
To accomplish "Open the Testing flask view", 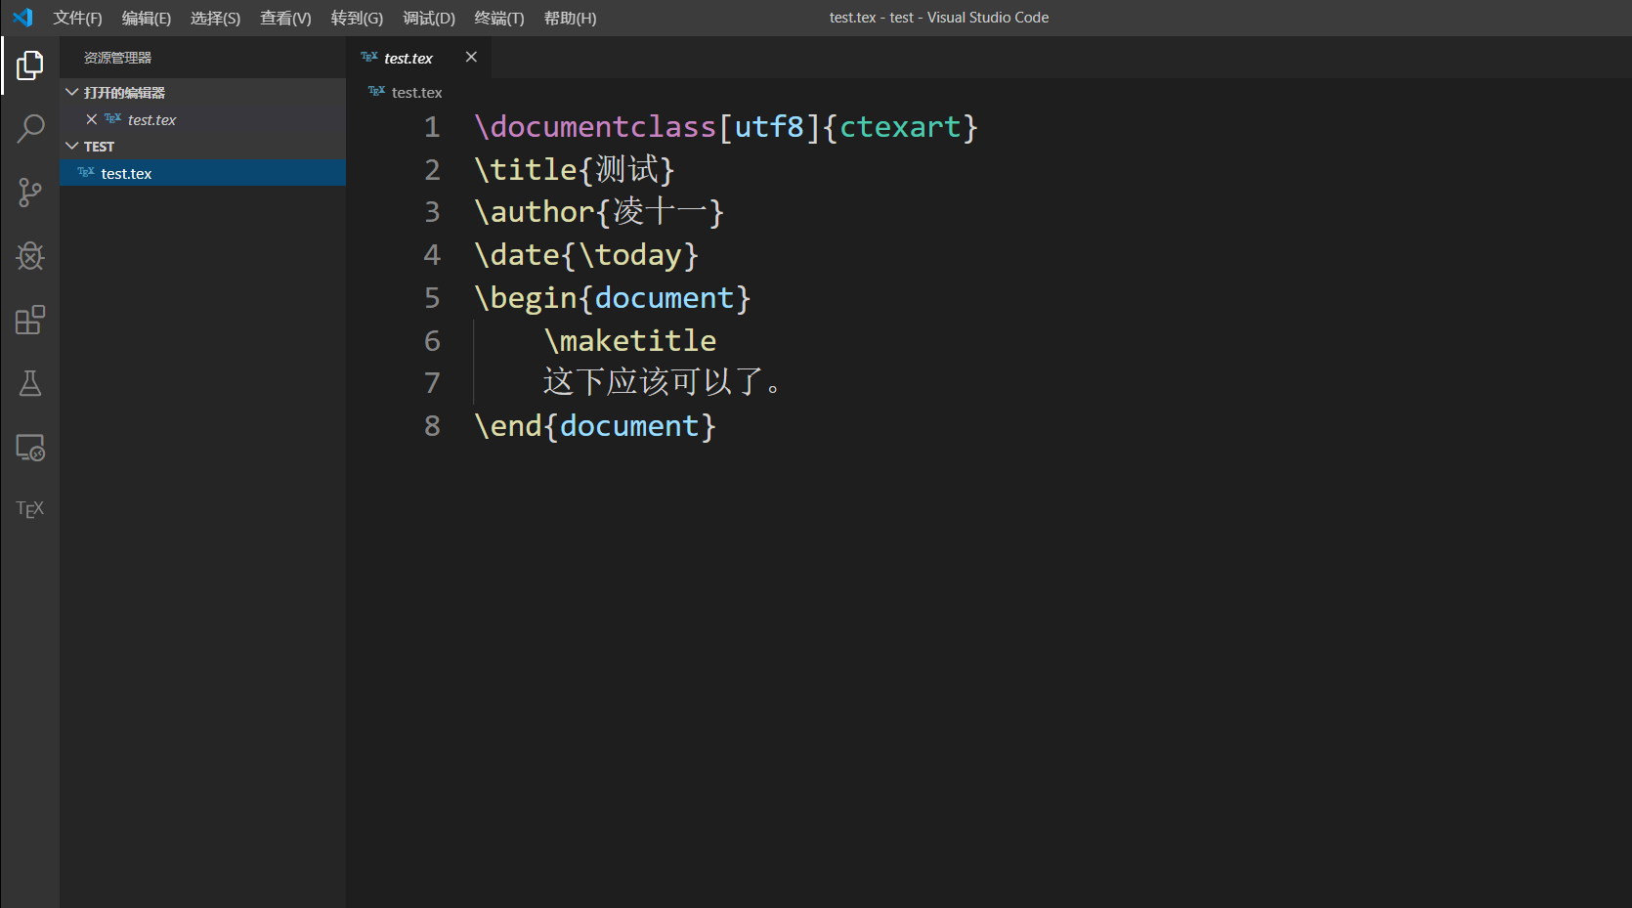I will [29, 383].
